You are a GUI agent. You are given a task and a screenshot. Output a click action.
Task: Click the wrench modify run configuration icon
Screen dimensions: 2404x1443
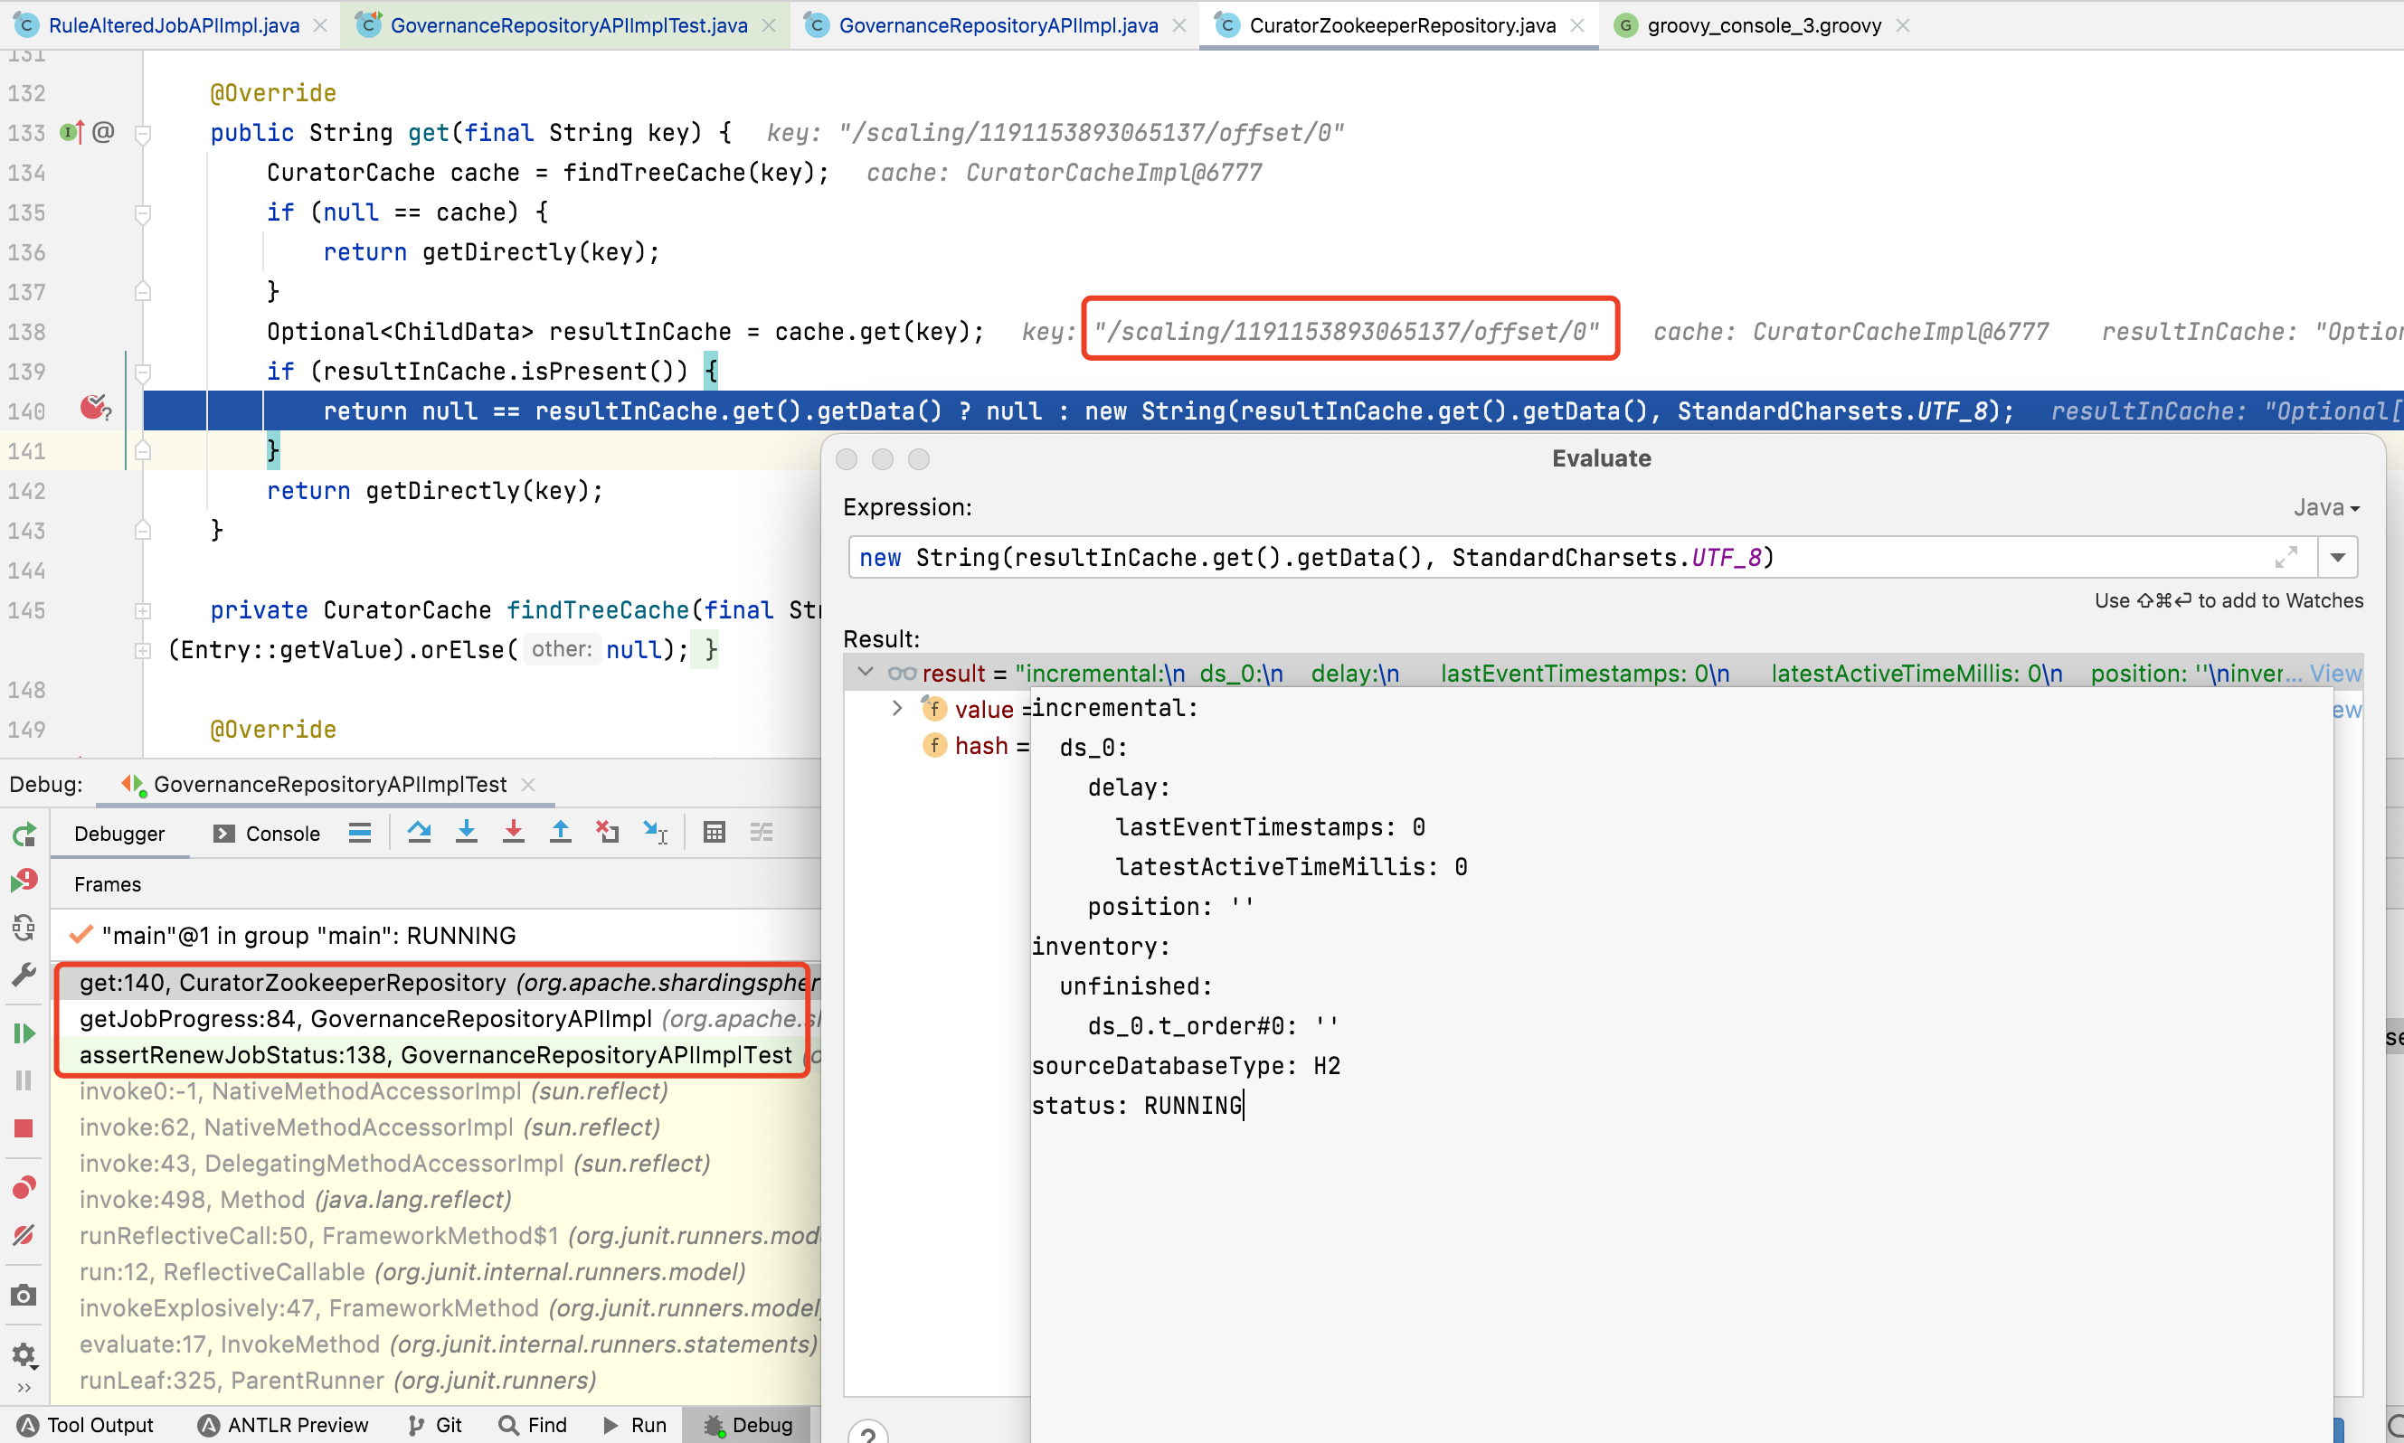24,976
